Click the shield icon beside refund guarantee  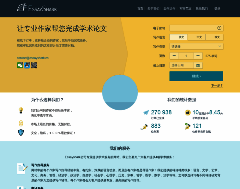click(21, 132)
